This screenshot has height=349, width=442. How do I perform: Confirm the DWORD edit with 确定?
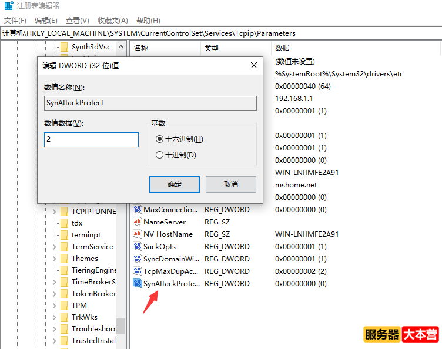[175, 184]
